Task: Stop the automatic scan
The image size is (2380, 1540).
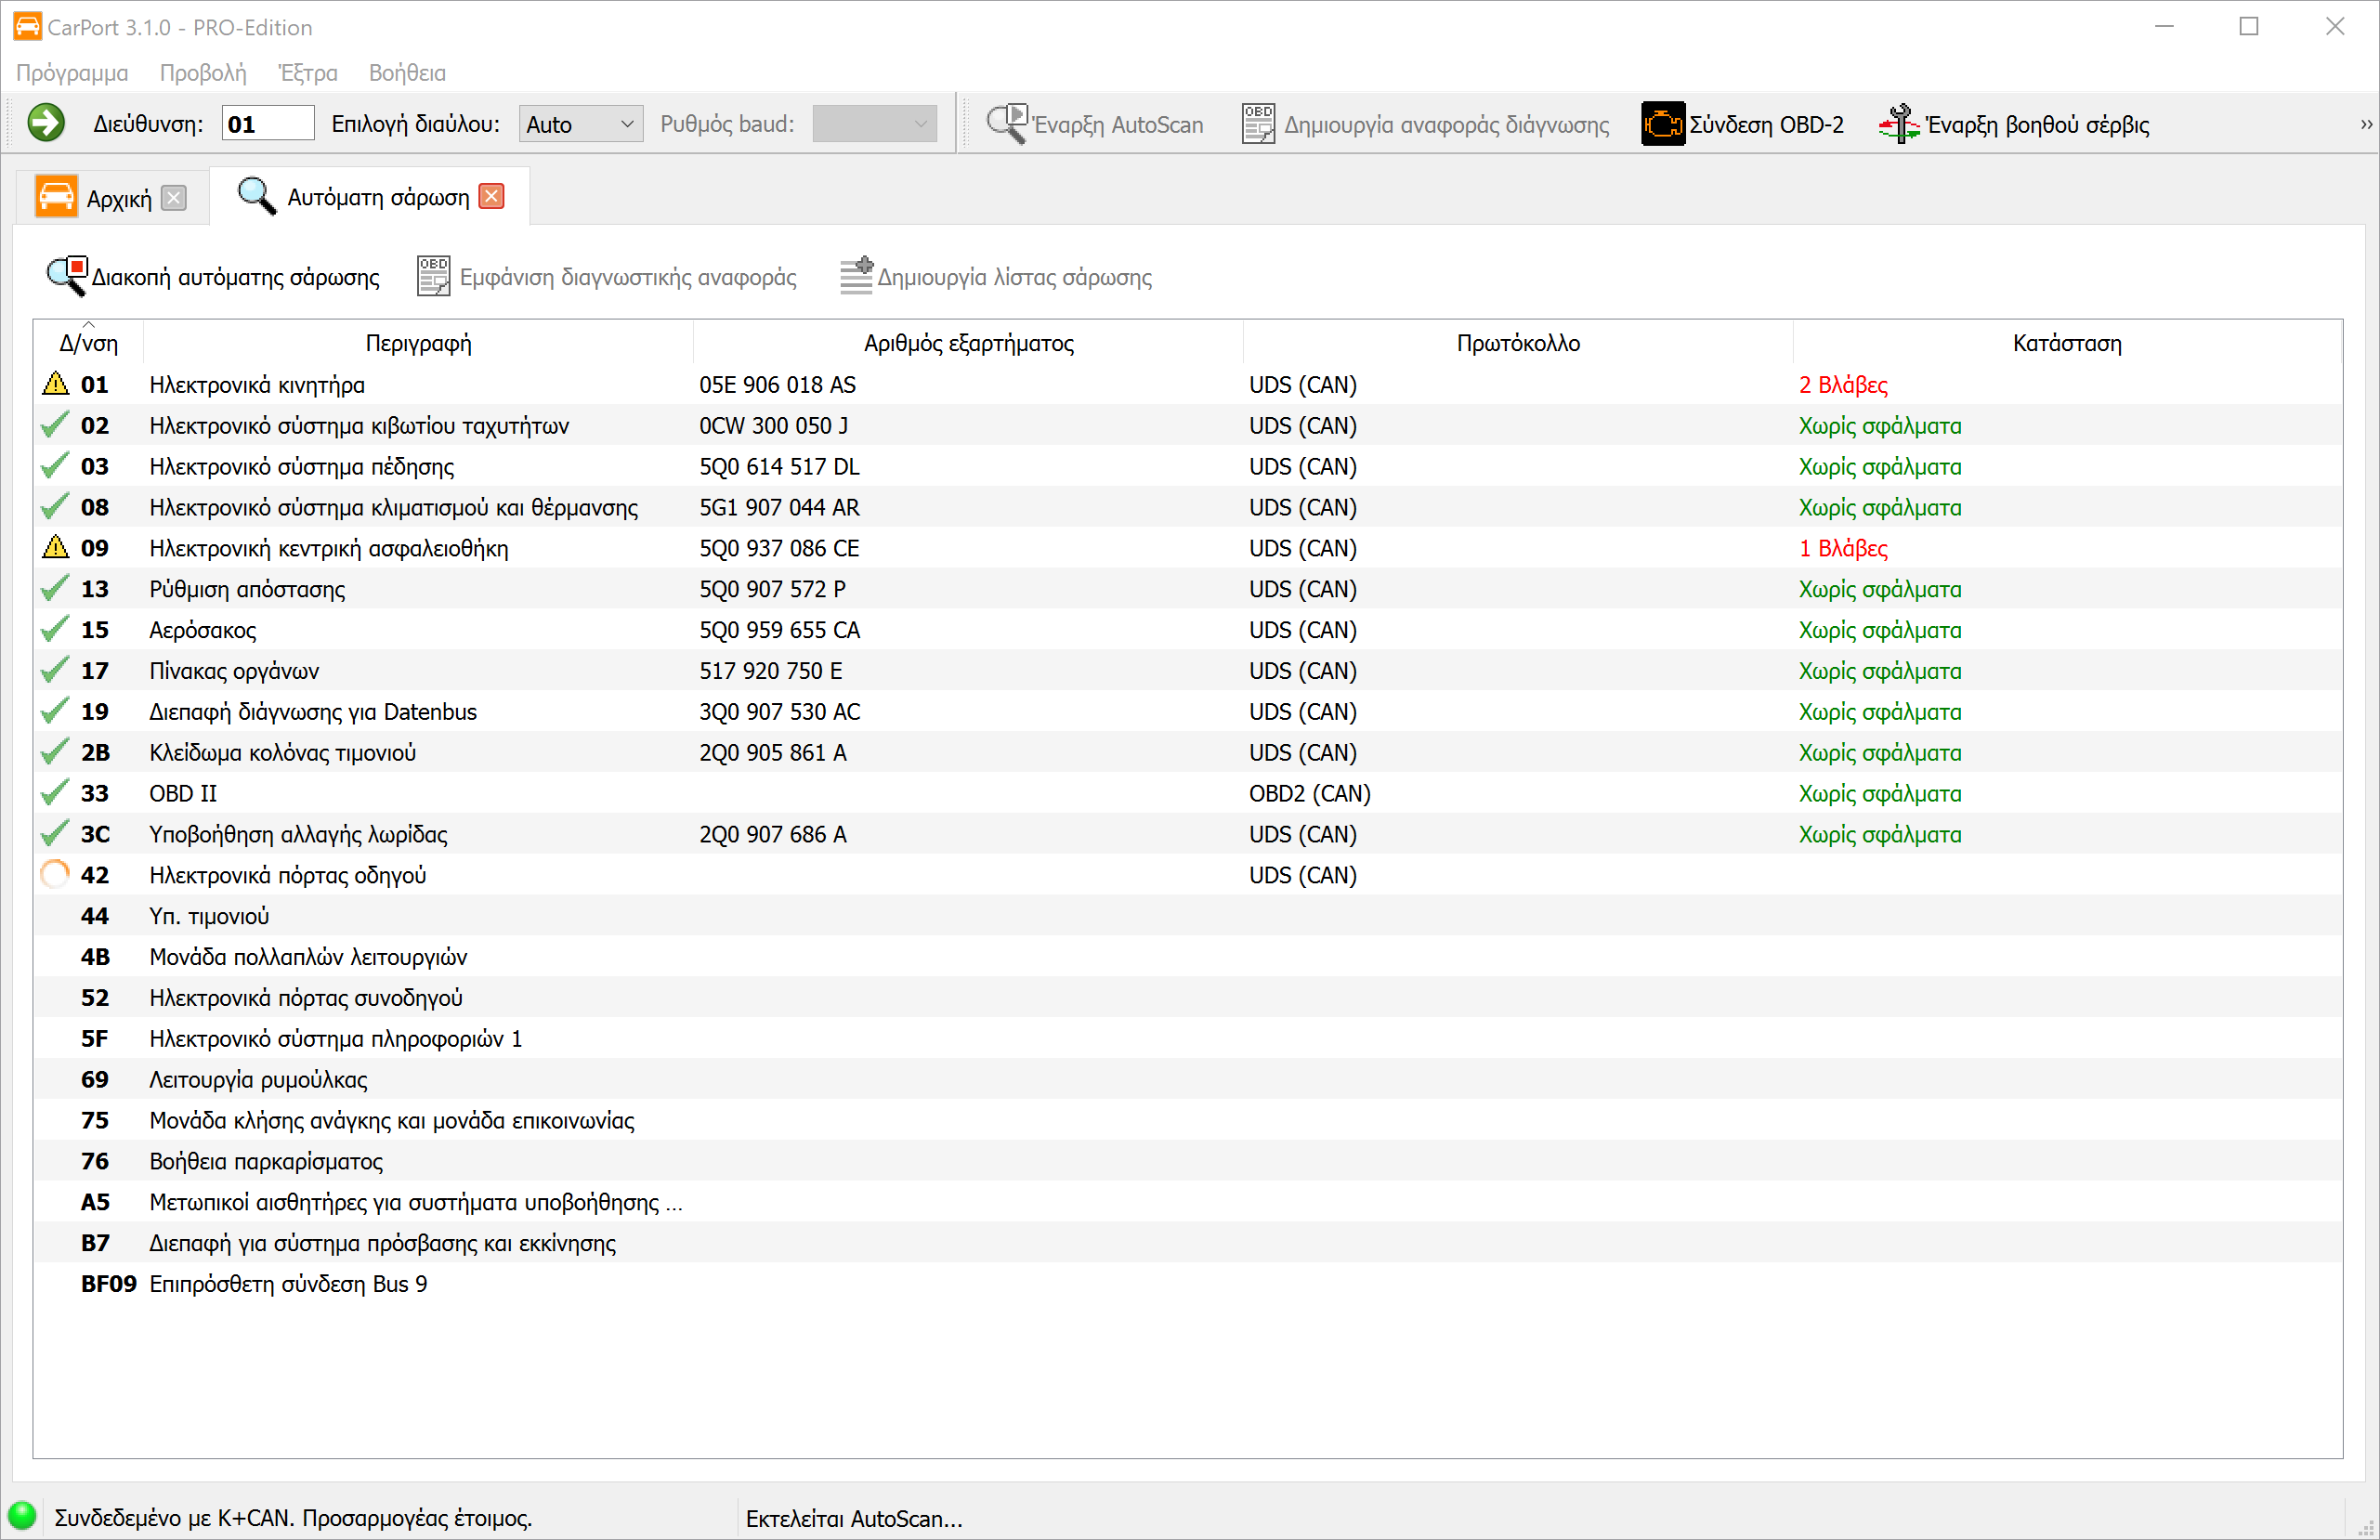Action: (213, 277)
